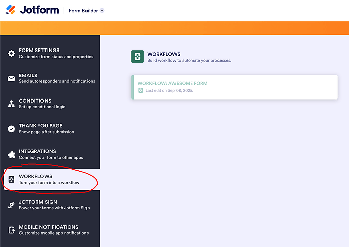The image size is (349, 247).
Task: Click the Integrations puzzle piece icon
Action: pos(11,154)
